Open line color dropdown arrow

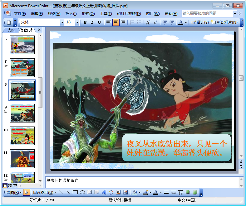click(x=150, y=193)
